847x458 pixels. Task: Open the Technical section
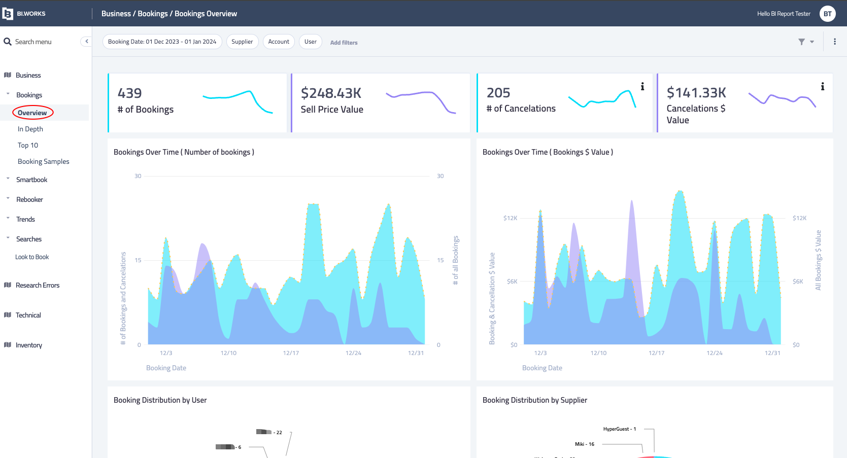click(28, 315)
